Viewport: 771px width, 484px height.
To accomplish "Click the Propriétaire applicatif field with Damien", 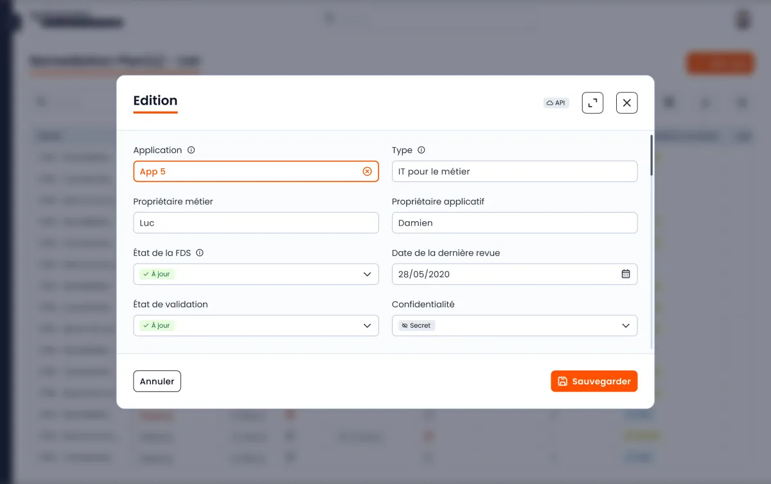I will click(x=514, y=223).
